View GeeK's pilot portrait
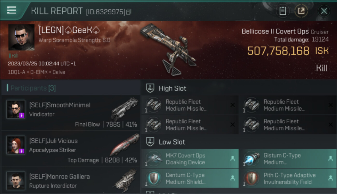Image resolution: width=337 pixels, height=194 pixels. click(x=22, y=37)
